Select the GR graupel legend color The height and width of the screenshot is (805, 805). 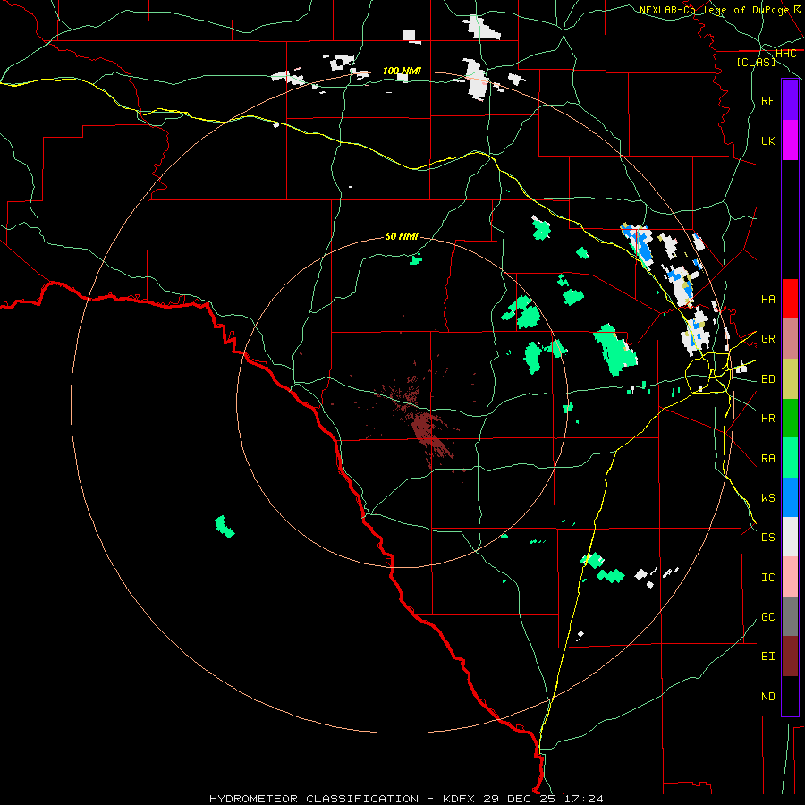pos(790,339)
